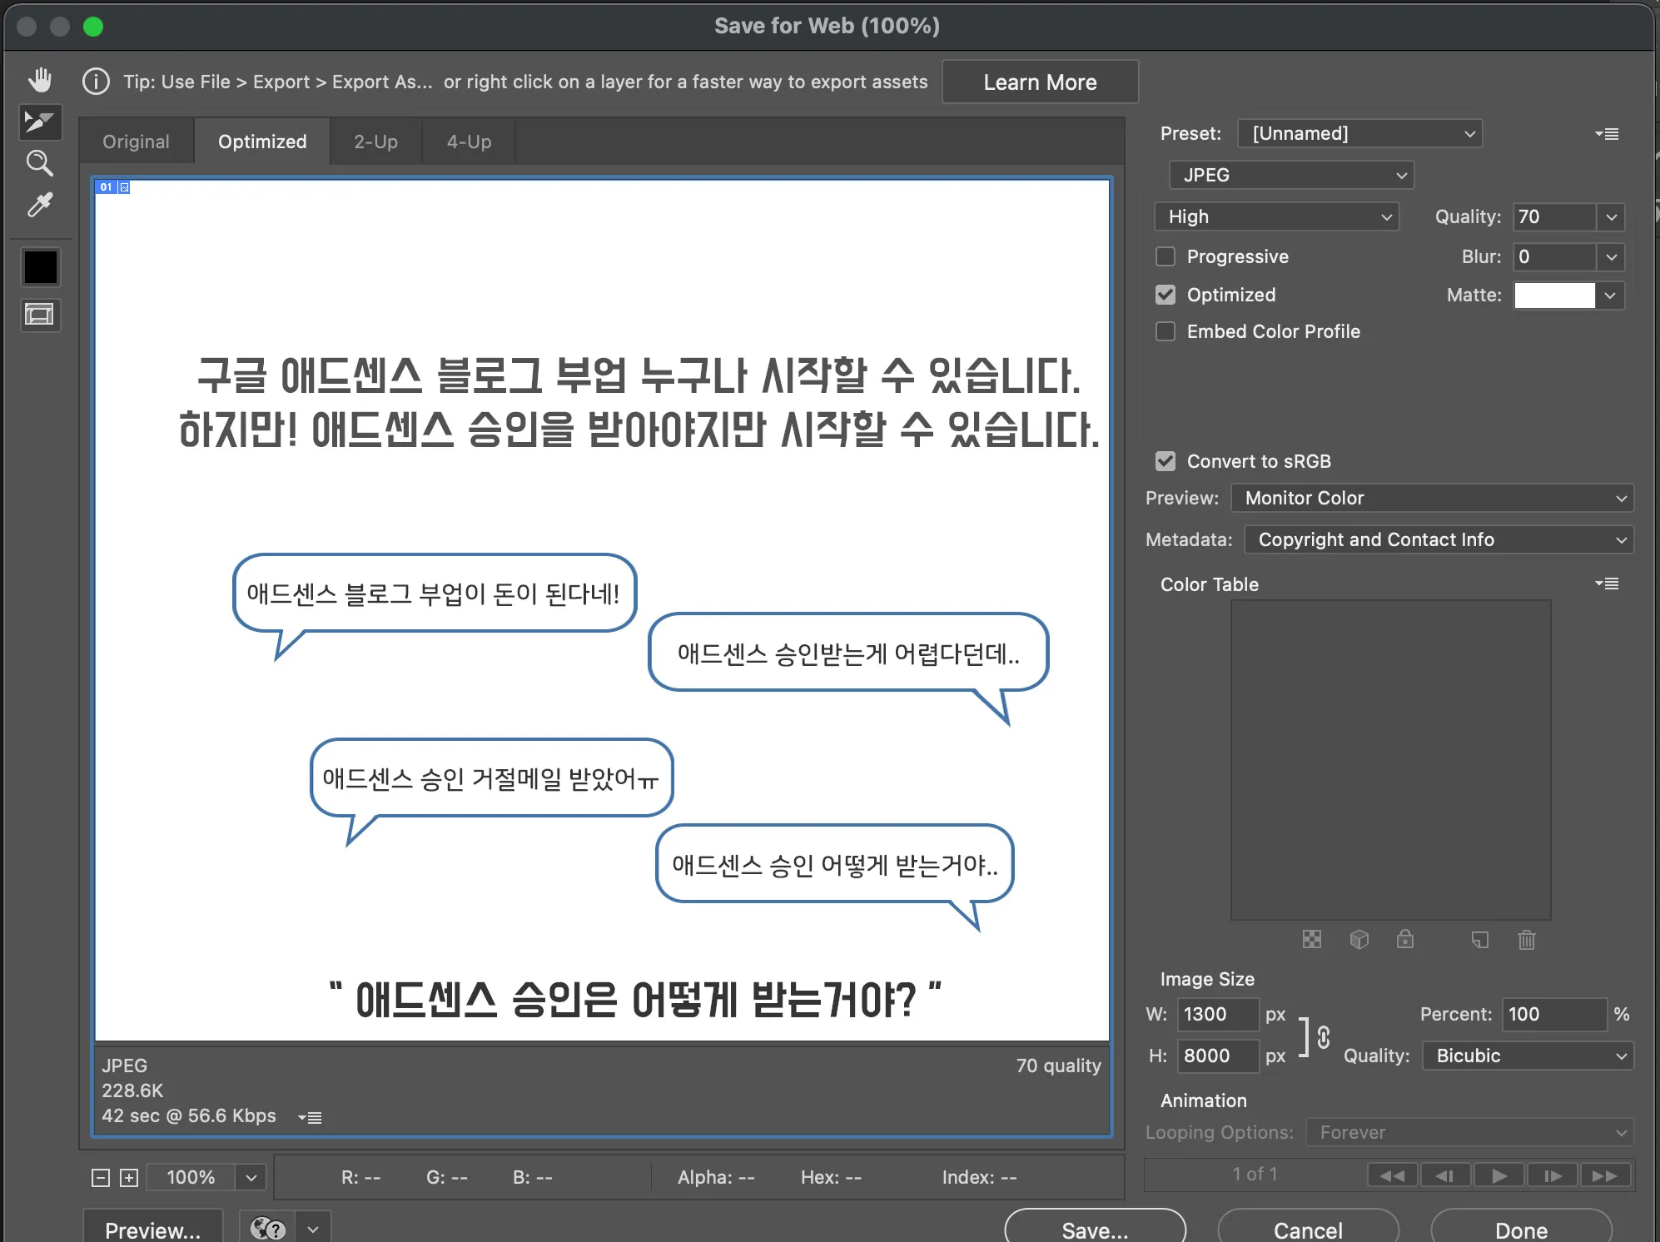Open the JPEG file format dropdown
The height and width of the screenshot is (1242, 1660).
click(1291, 175)
